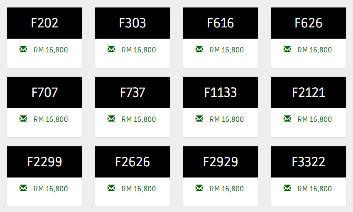Select the F737 number plate banner

132,92
